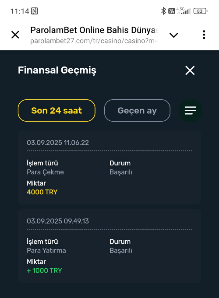This screenshot has width=219, height=298.
Task: Tap the battery indicator showing 83
Action: [x=200, y=11]
